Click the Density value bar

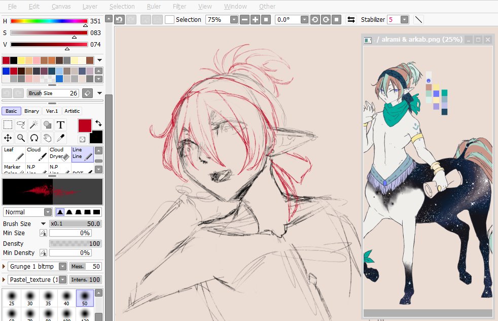(x=76, y=243)
